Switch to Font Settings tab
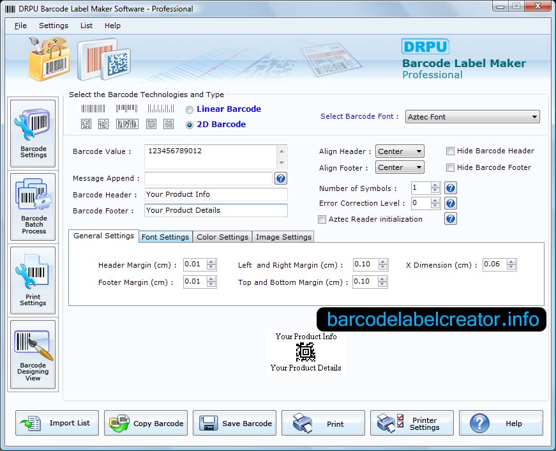 (x=165, y=237)
